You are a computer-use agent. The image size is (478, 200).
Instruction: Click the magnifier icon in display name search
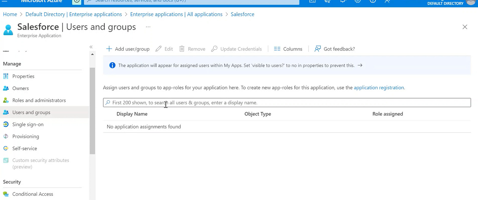coord(108,102)
